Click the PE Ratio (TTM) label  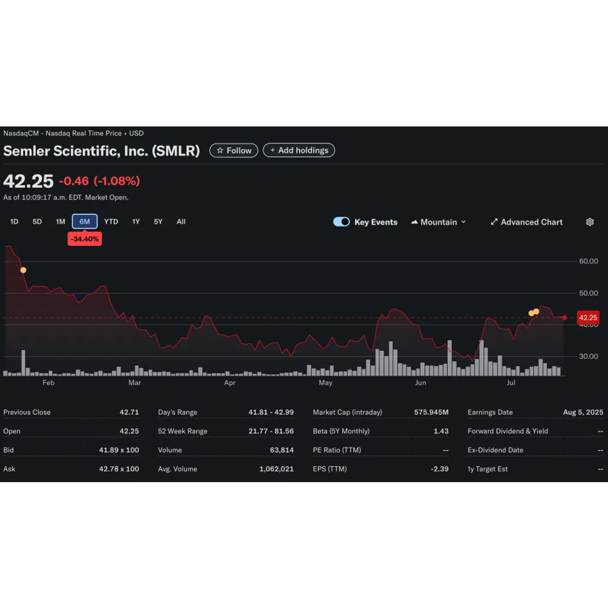click(337, 450)
